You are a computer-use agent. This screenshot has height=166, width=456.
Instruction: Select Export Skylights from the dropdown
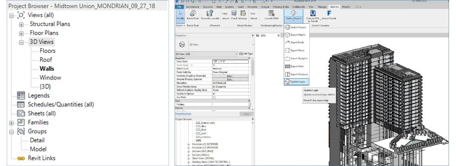click(x=296, y=58)
